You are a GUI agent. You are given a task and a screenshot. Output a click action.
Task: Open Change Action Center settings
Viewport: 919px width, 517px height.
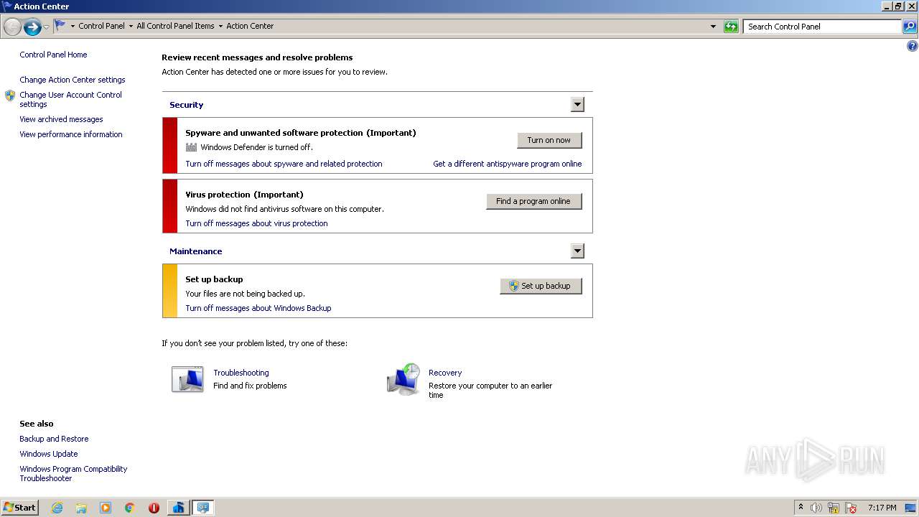[x=73, y=80]
